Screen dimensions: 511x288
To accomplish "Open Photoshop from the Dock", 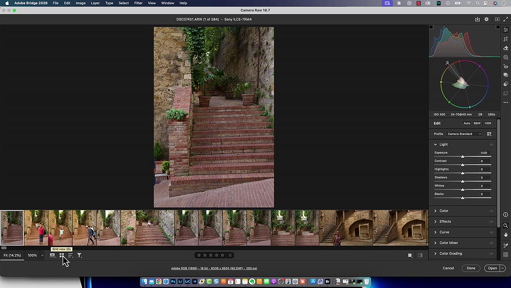I will coord(173,282).
